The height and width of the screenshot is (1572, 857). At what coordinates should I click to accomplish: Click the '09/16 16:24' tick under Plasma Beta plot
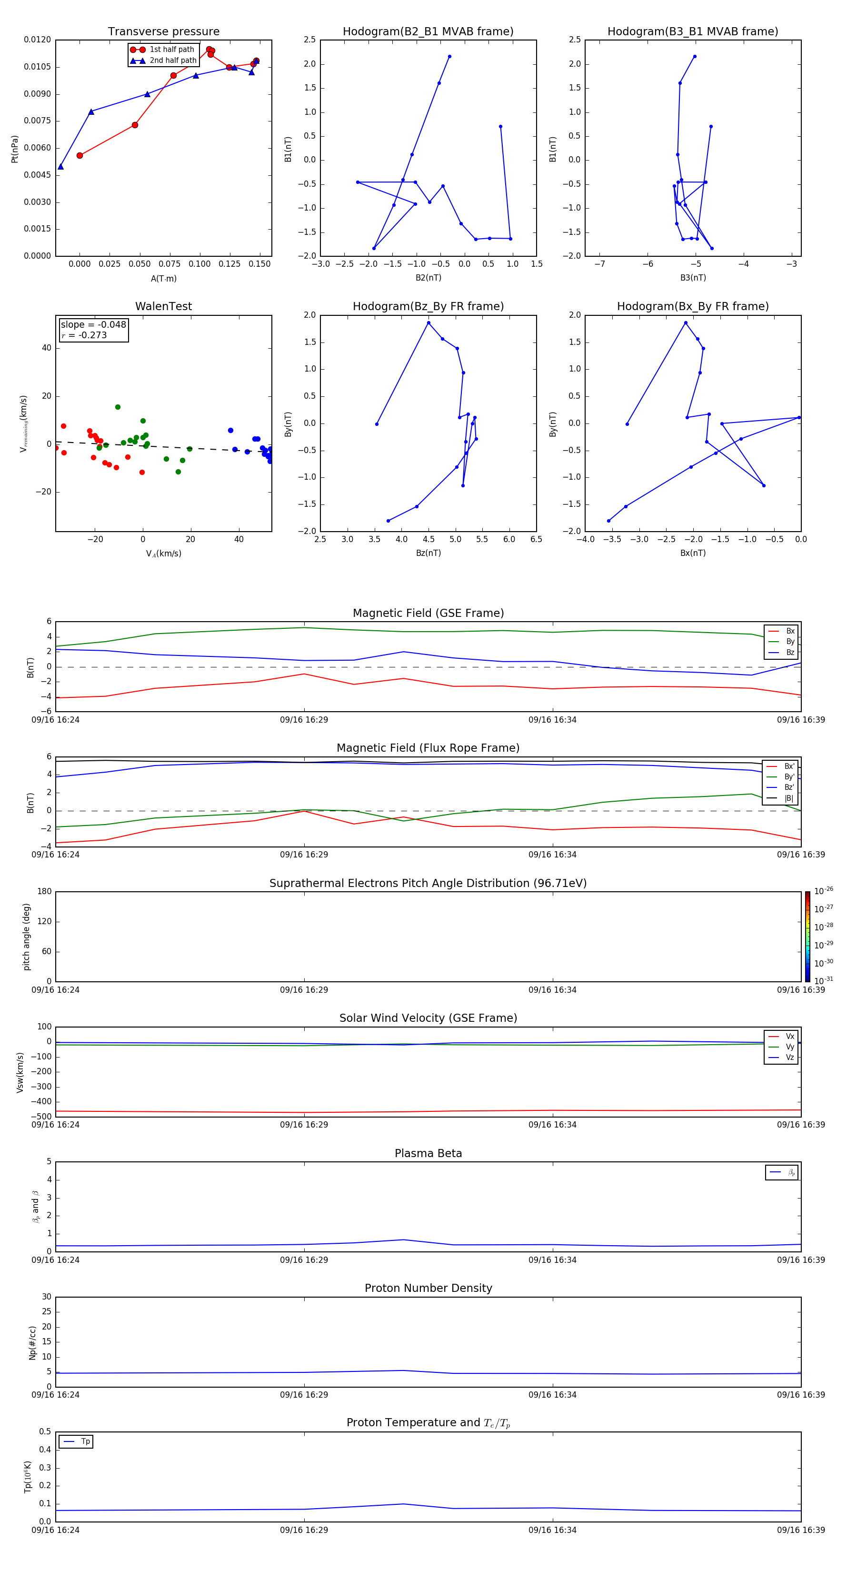click(56, 1260)
